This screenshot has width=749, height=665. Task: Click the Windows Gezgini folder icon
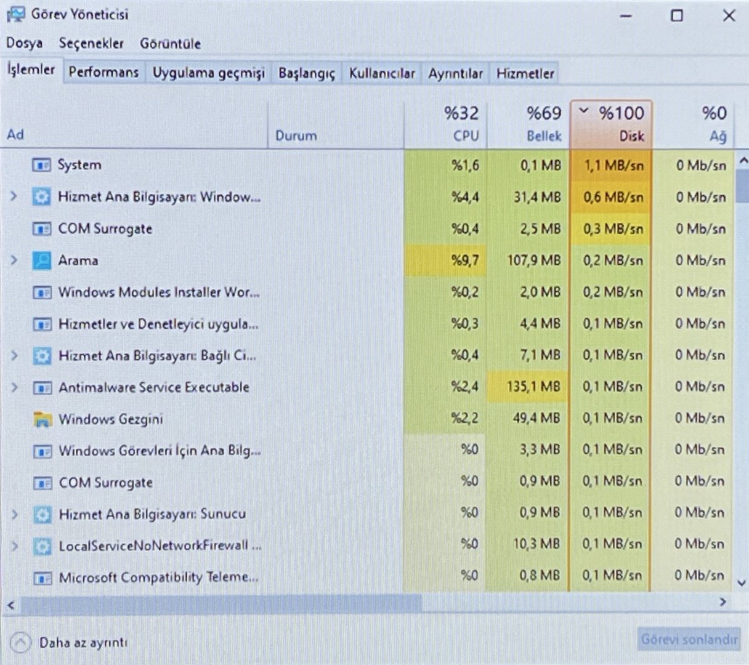tap(42, 419)
